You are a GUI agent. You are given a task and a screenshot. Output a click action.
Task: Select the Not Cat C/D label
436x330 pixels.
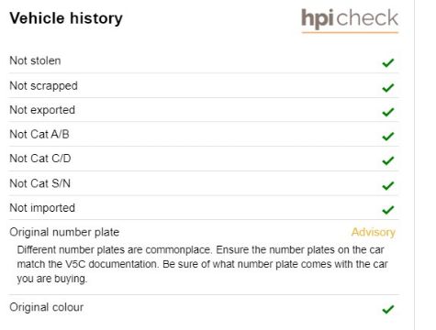40,159
